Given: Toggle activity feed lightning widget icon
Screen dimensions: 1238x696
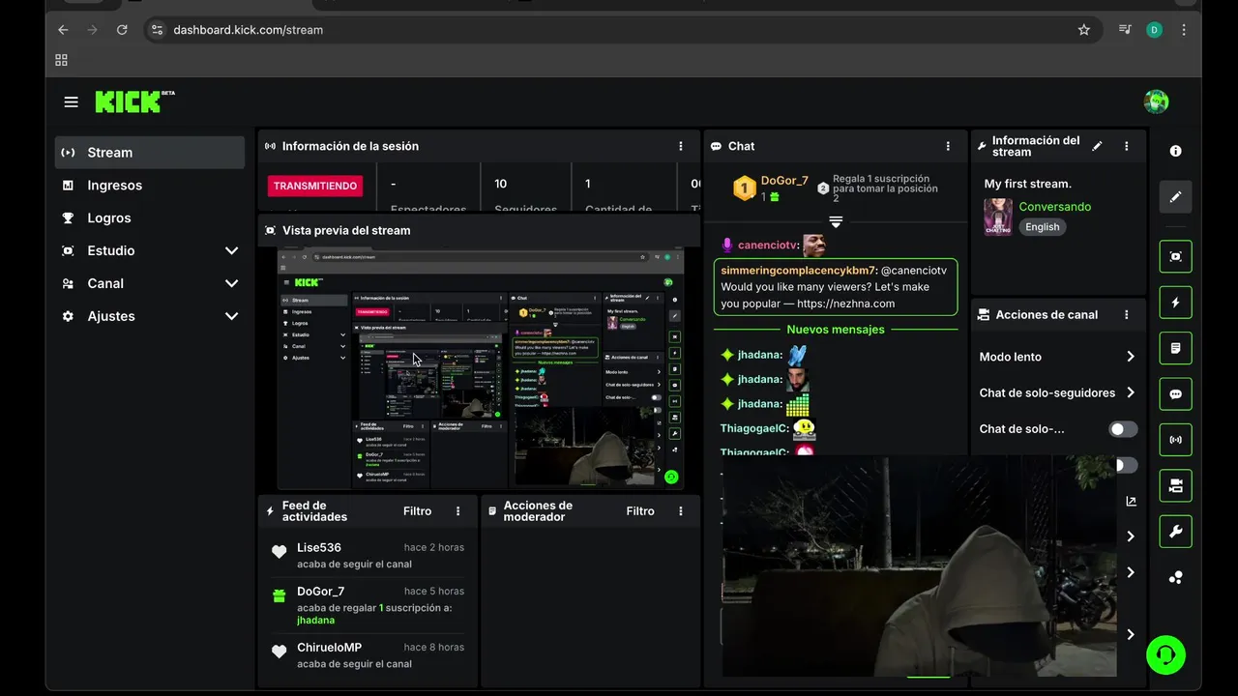Looking at the screenshot, I should (x=1176, y=303).
